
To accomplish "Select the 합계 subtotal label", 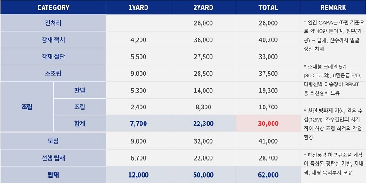I will tap(80, 124).
